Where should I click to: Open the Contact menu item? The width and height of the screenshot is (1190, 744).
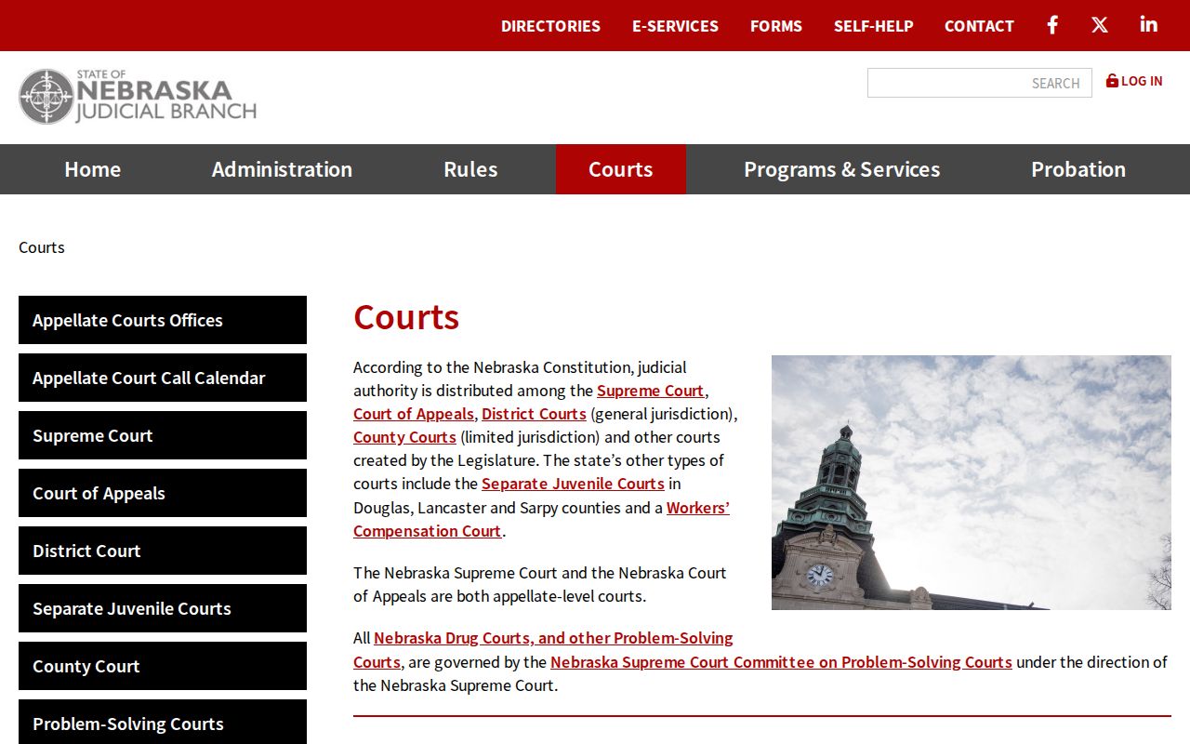pos(979,26)
